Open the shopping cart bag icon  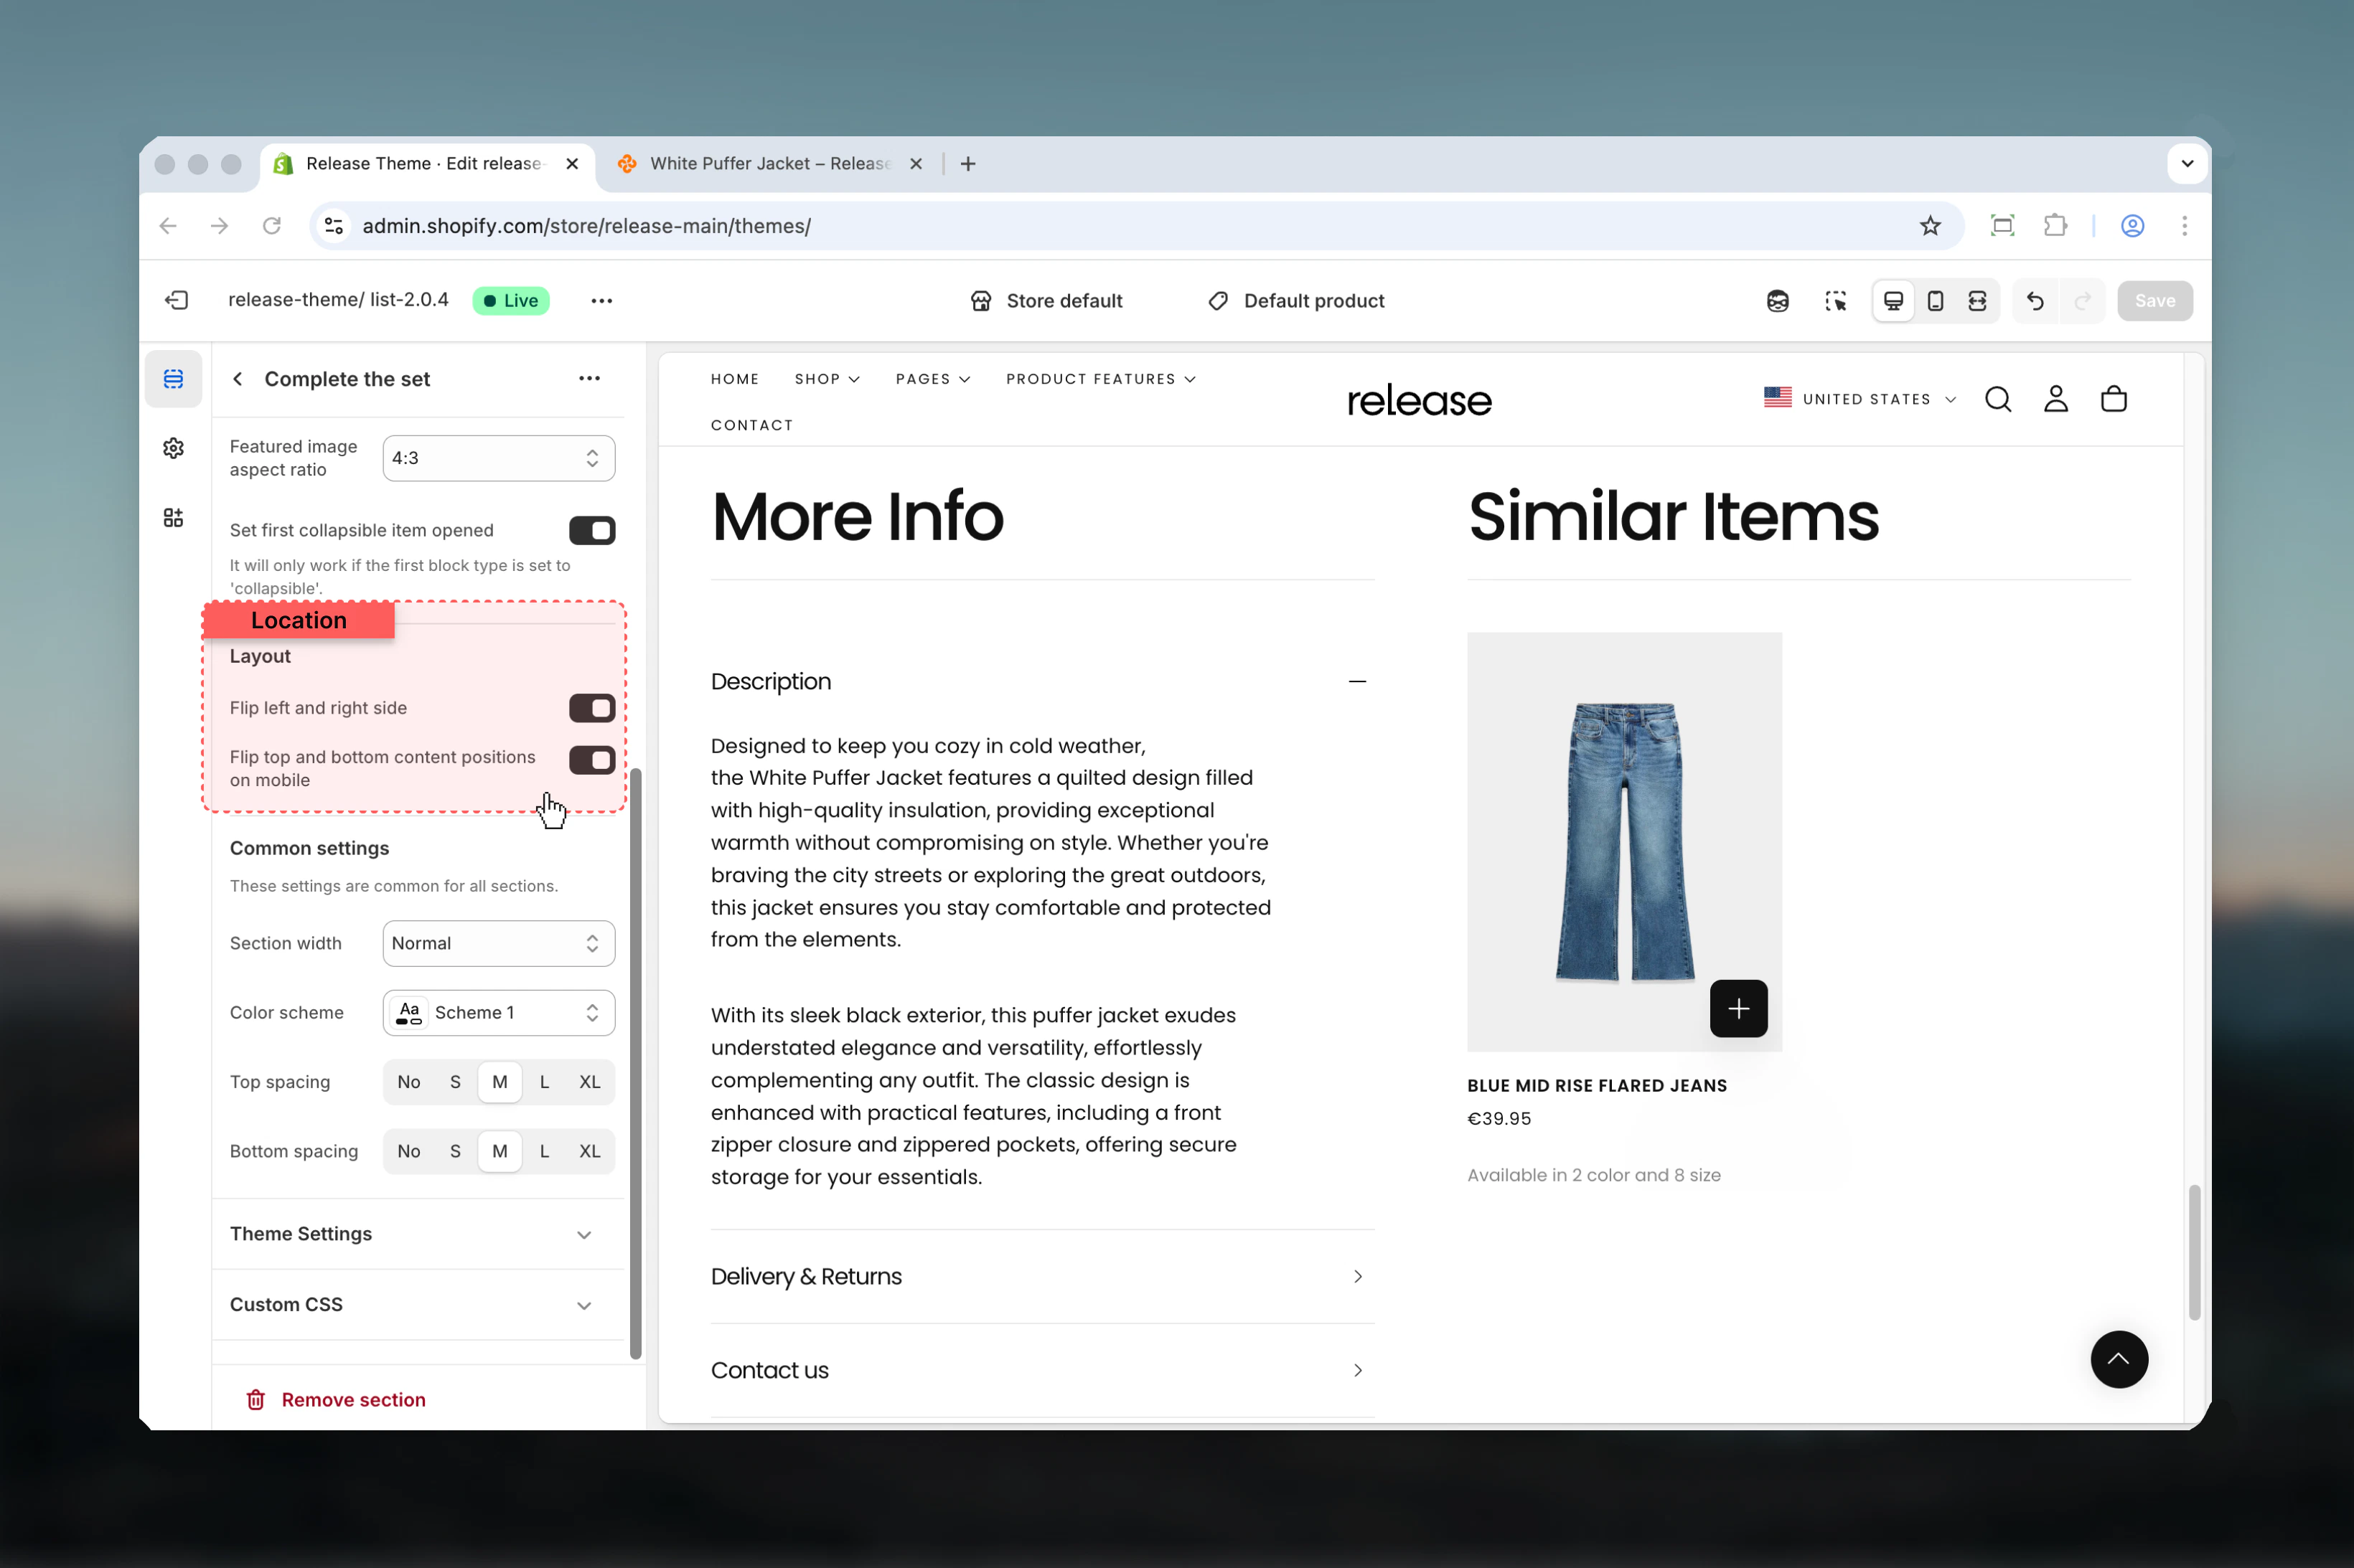(2114, 399)
